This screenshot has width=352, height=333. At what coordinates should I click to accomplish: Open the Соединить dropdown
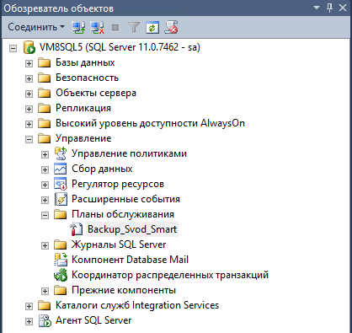(x=36, y=27)
